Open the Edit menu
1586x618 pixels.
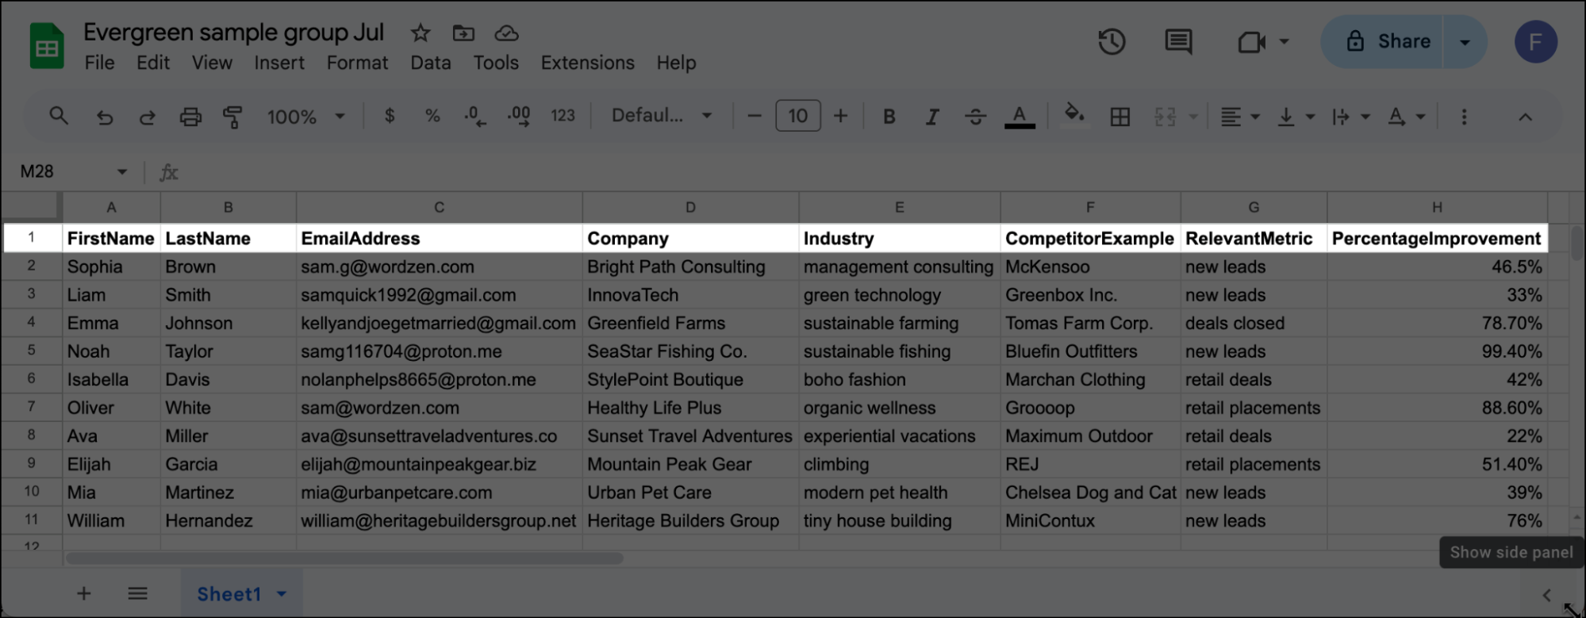point(152,63)
